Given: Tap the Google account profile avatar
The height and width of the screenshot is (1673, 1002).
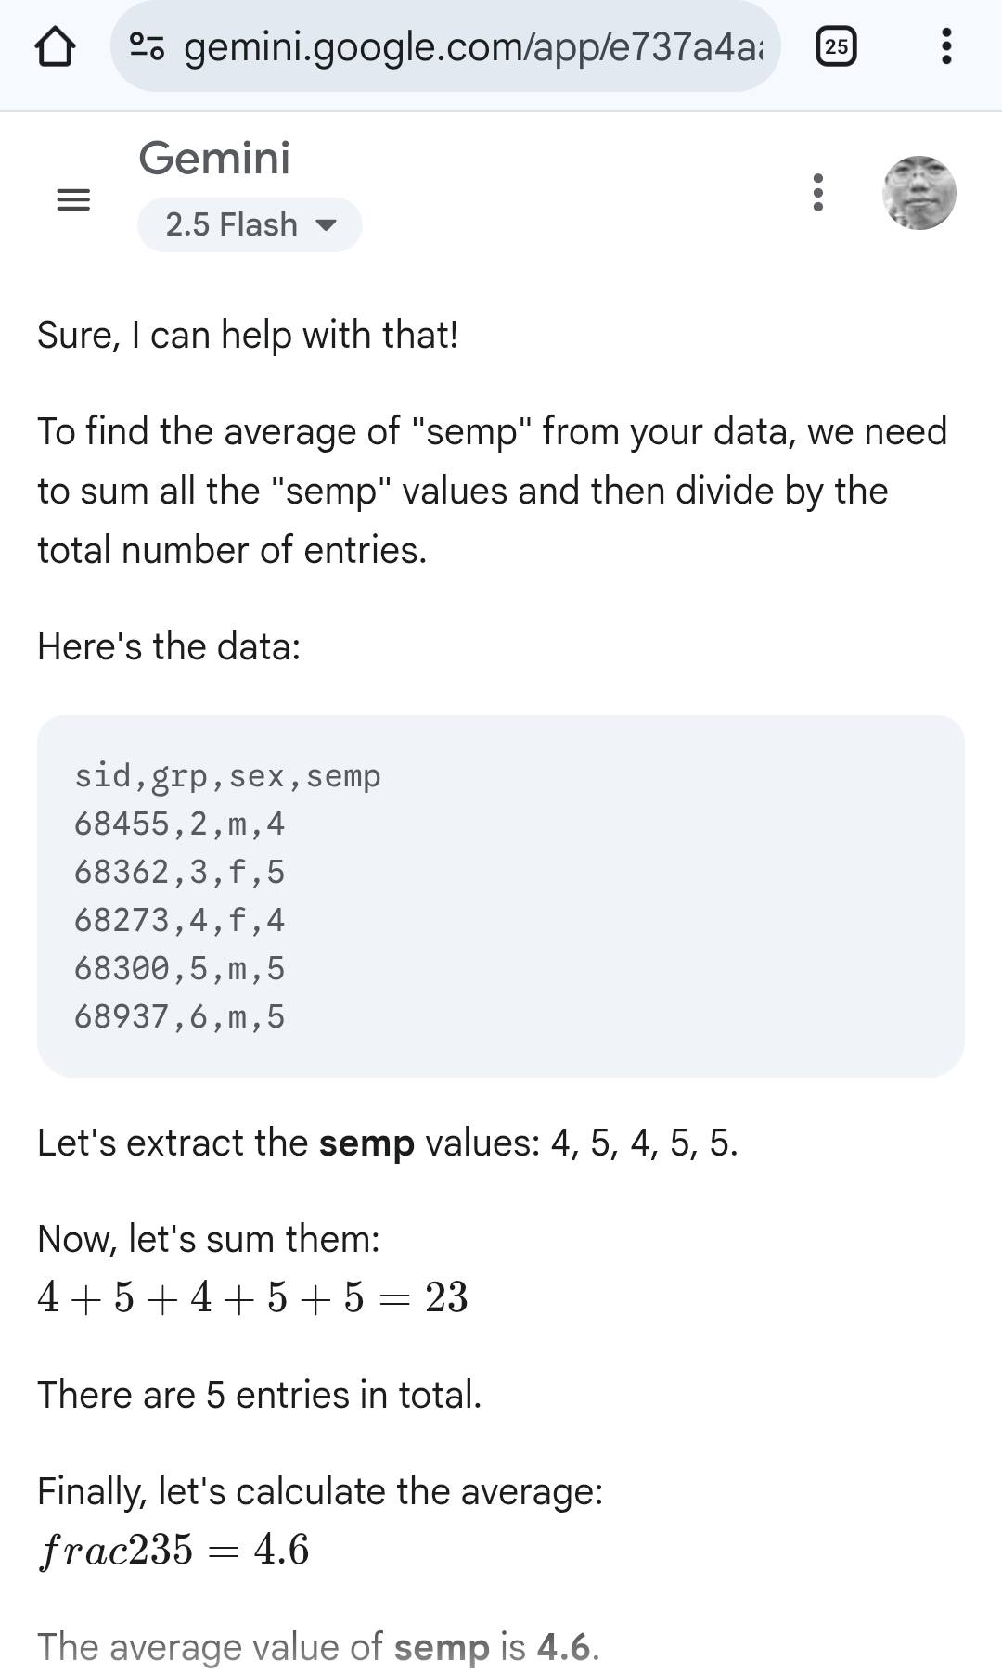Looking at the screenshot, I should [x=918, y=193].
